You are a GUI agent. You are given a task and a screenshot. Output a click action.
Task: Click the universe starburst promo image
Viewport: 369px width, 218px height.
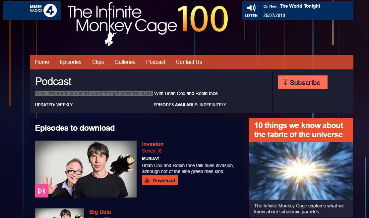[301, 171]
